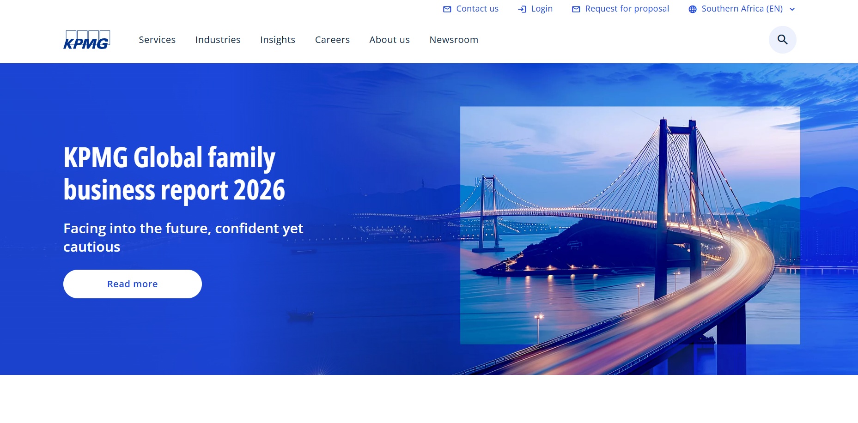Click the framed bridge hero image
The height and width of the screenshot is (423, 858).
(630, 225)
